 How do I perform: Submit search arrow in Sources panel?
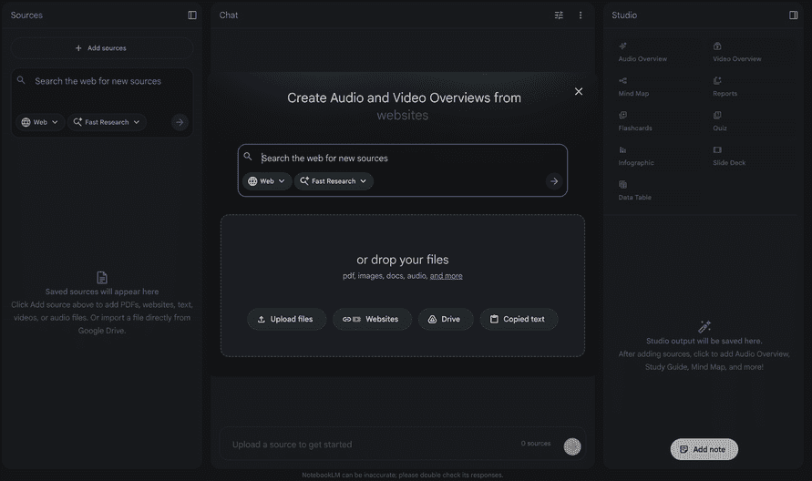[x=180, y=122]
